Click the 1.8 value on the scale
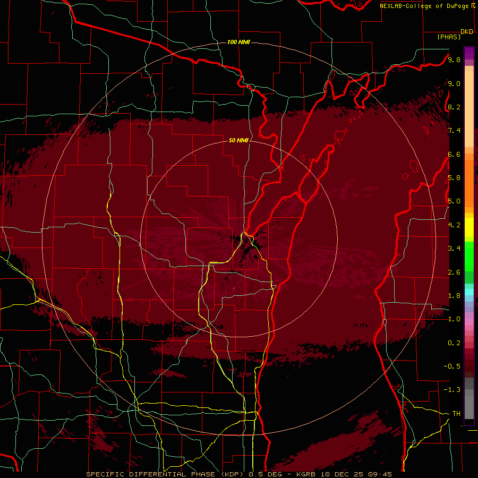478x478 pixels. click(x=454, y=296)
